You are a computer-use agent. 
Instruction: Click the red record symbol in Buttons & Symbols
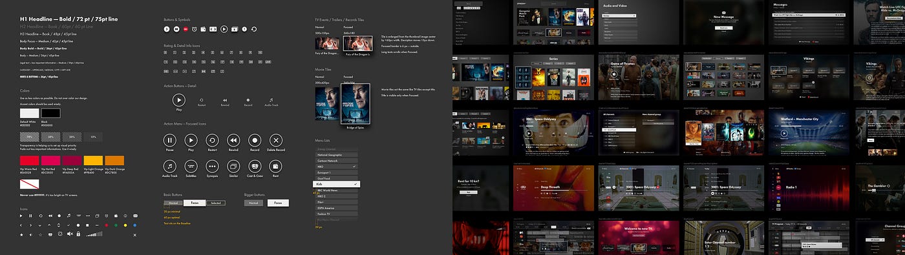pyautogui.click(x=186, y=29)
